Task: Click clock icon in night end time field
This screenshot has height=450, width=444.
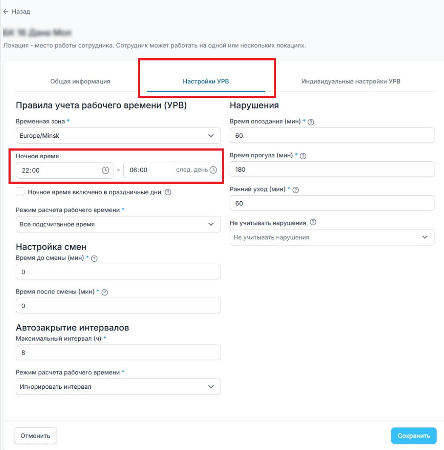Action: [x=213, y=170]
